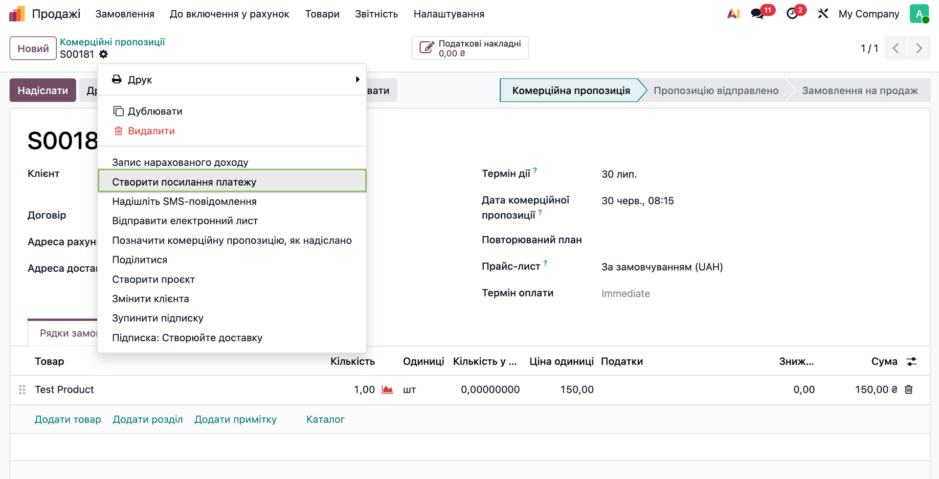Open the AI assistant icon
Screen dimensions: 939x479
(733, 14)
